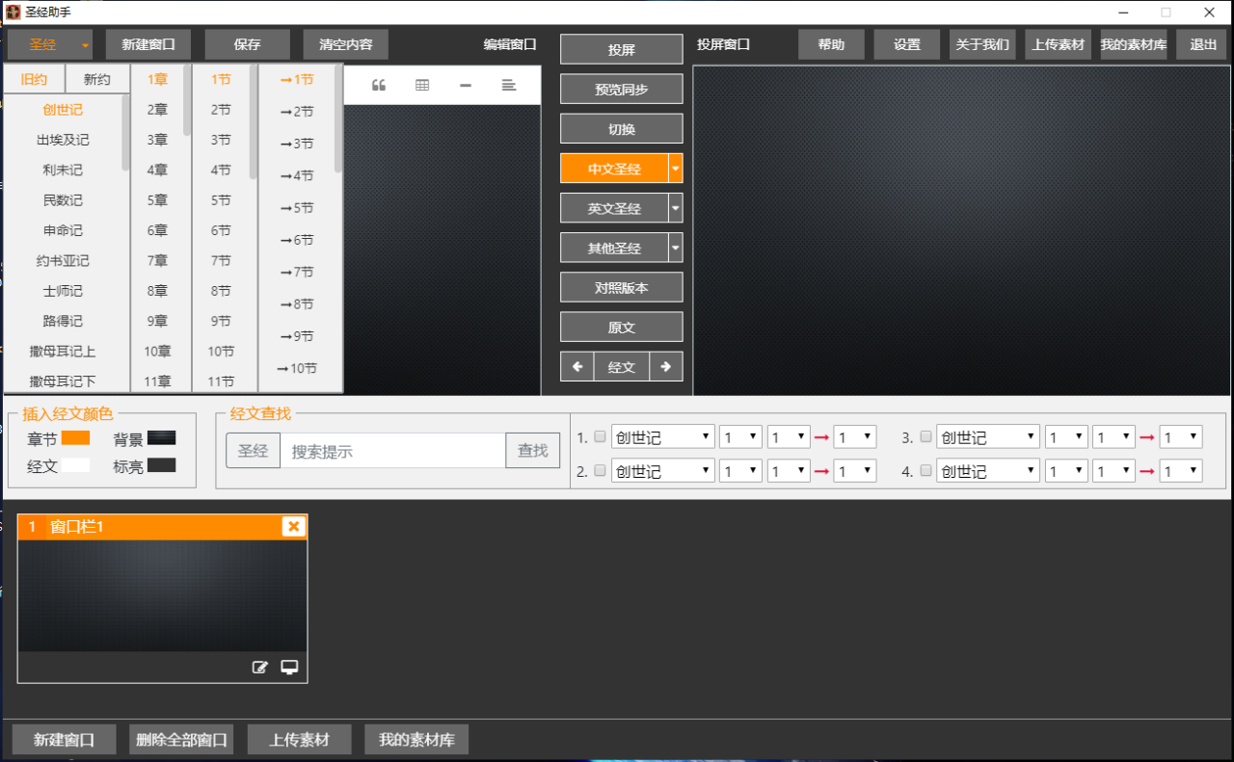The height and width of the screenshot is (762, 1234).
Task: Open the 英文圣经 version dropdown arrow
Action: [676, 208]
